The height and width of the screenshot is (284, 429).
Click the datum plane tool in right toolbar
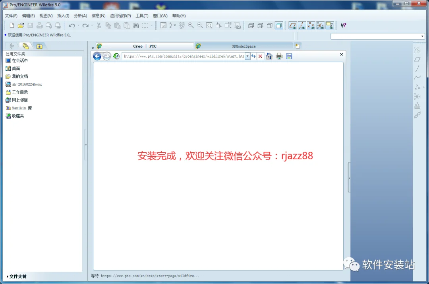(x=417, y=59)
